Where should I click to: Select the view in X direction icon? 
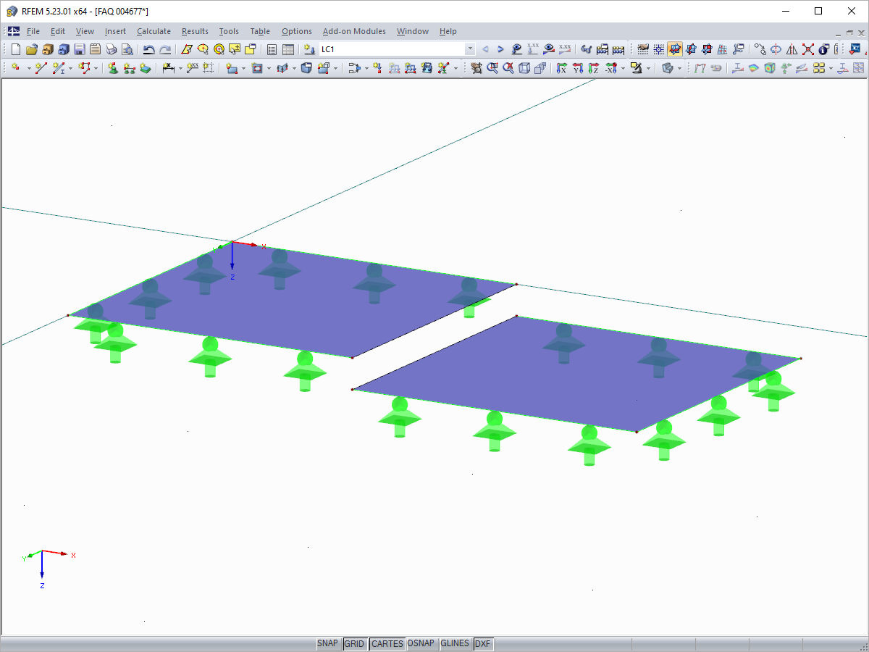pos(562,68)
